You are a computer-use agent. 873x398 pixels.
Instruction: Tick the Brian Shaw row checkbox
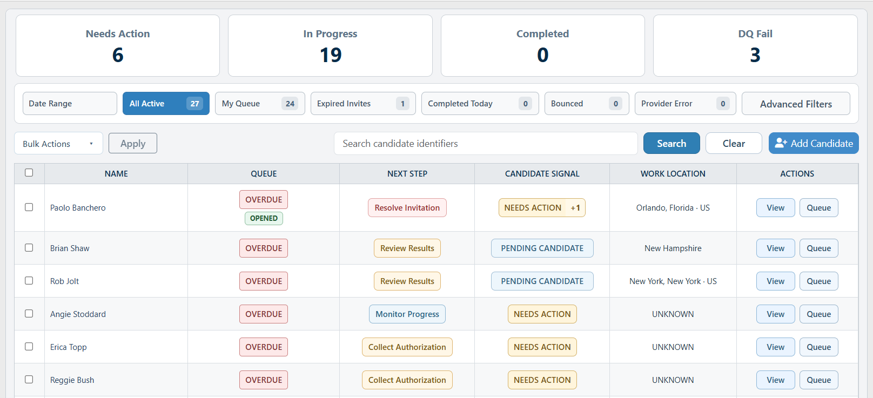point(29,248)
